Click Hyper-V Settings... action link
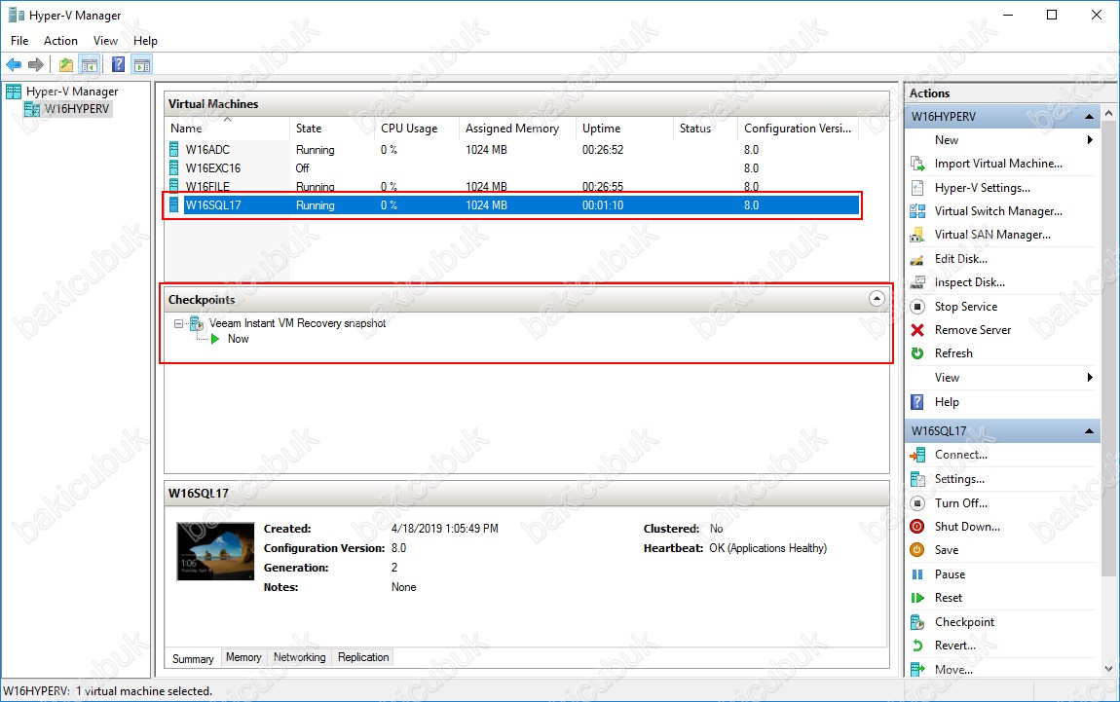1120x702 pixels. click(x=982, y=188)
